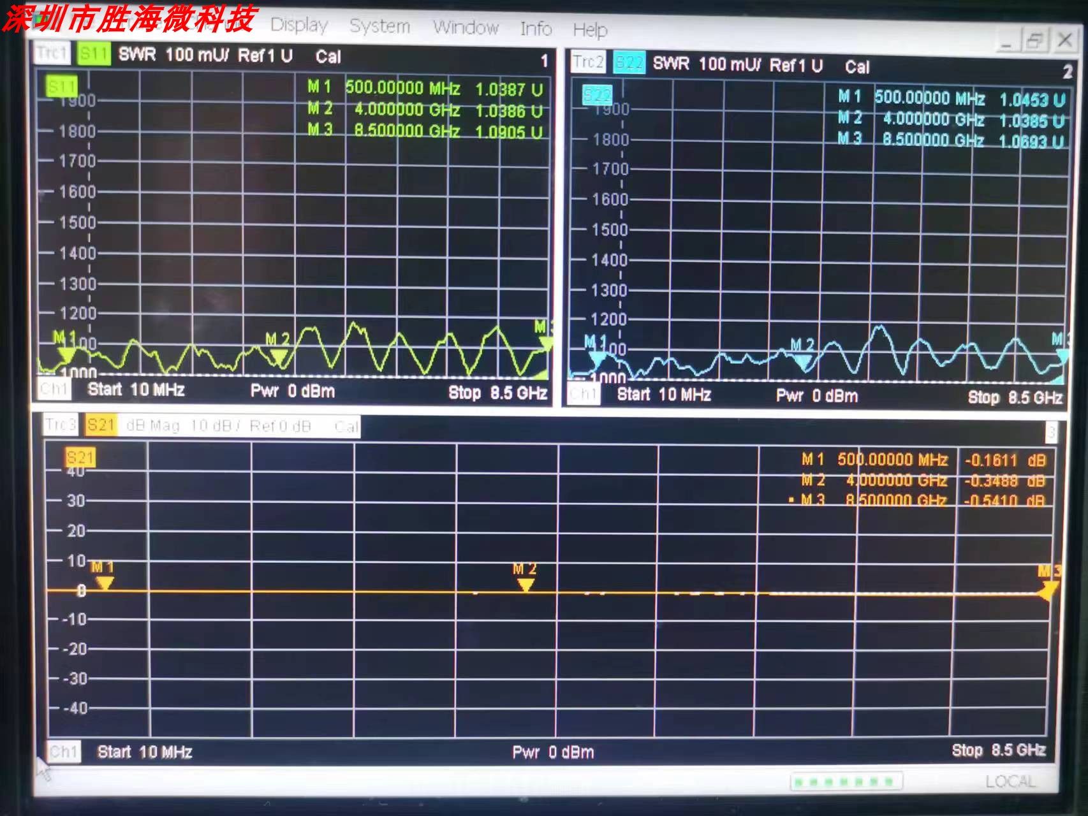
Task: Select marker M2 on the S22 trace
Action: (x=803, y=354)
